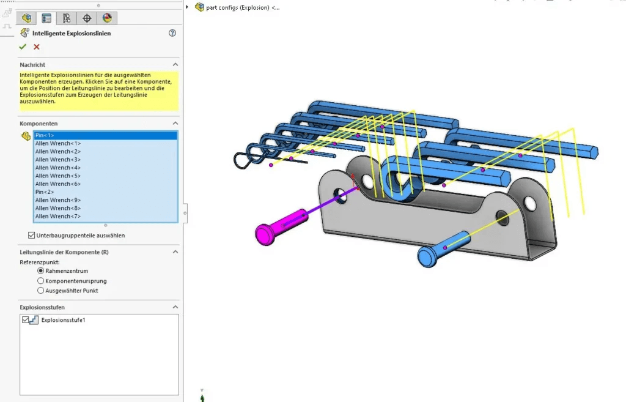Select the PropertyManager tab icon

tap(46, 18)
